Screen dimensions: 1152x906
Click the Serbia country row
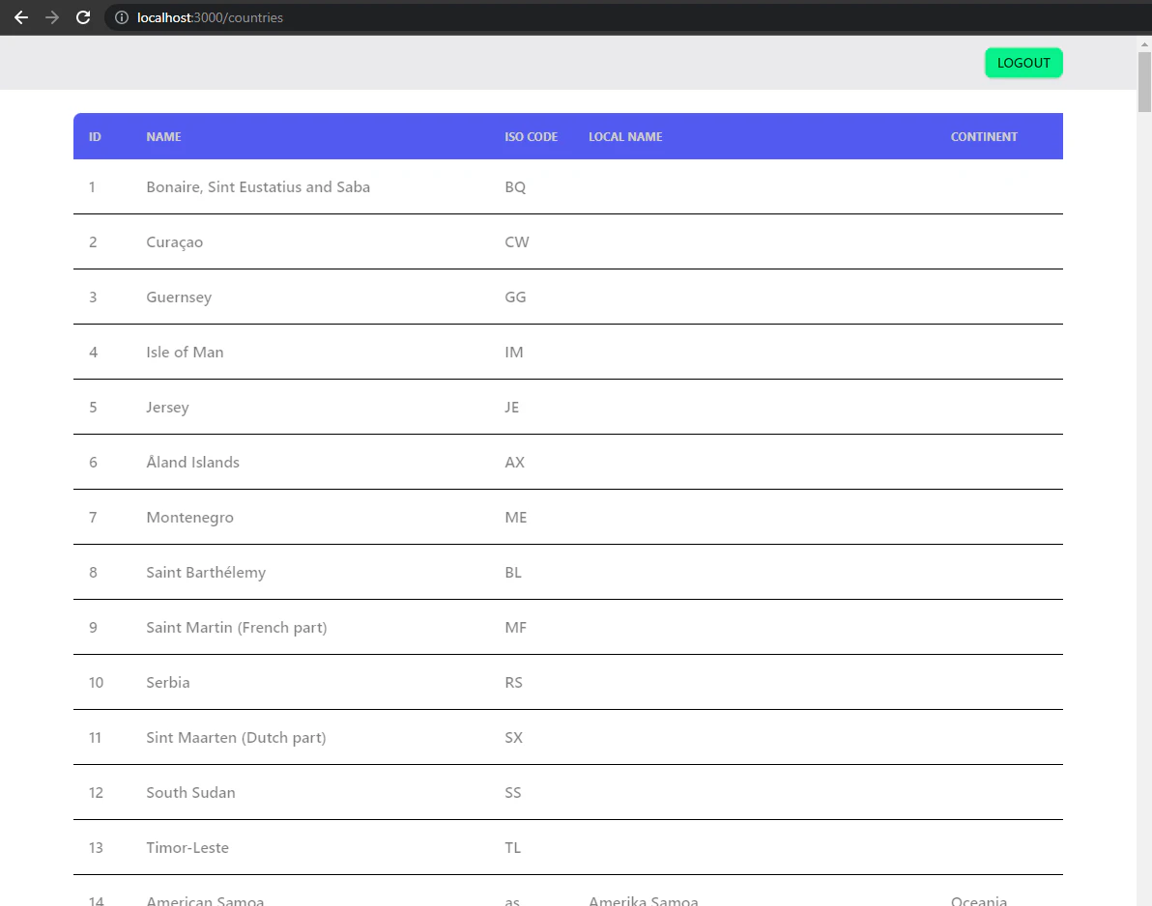coord(387,682)
